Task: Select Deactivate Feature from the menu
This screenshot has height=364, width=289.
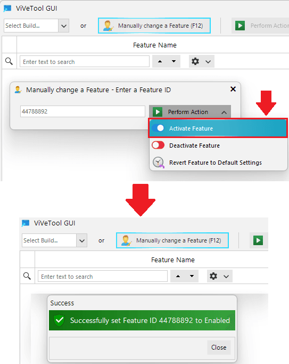Action: 218,145
